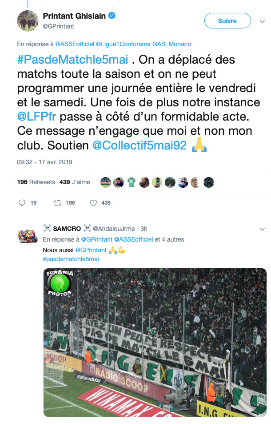The width and height of the screenshot is (271, 424).
Task: View the 196 Retweets list
Action: click(x=36, y=182)
